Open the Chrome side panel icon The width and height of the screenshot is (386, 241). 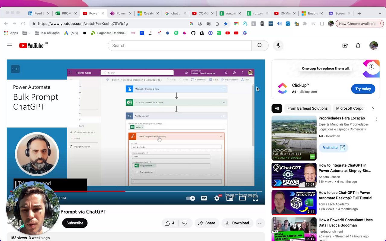point(322,23)
